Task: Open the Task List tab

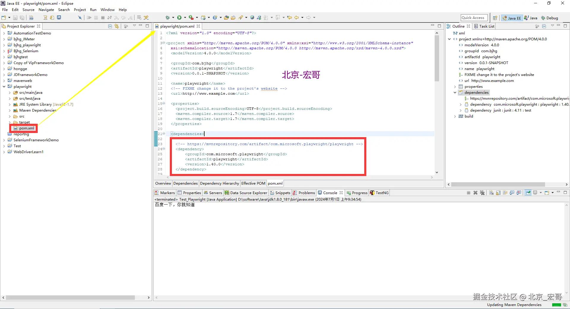Action: [484, 26]
